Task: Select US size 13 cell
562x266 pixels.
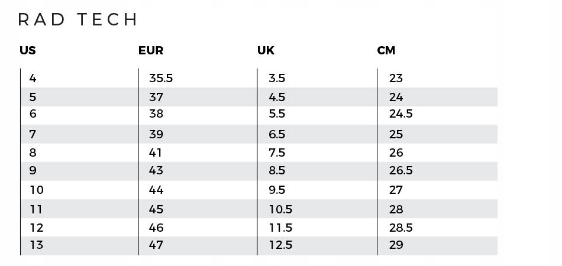Action: (36, 245)
